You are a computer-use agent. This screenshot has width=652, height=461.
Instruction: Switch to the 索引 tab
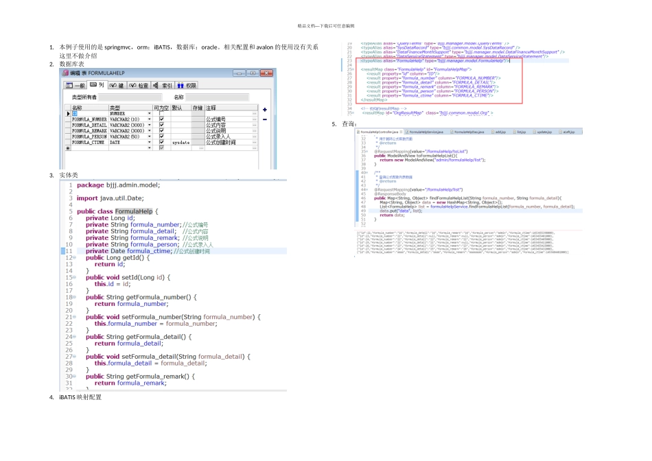(x=163, y=86)
